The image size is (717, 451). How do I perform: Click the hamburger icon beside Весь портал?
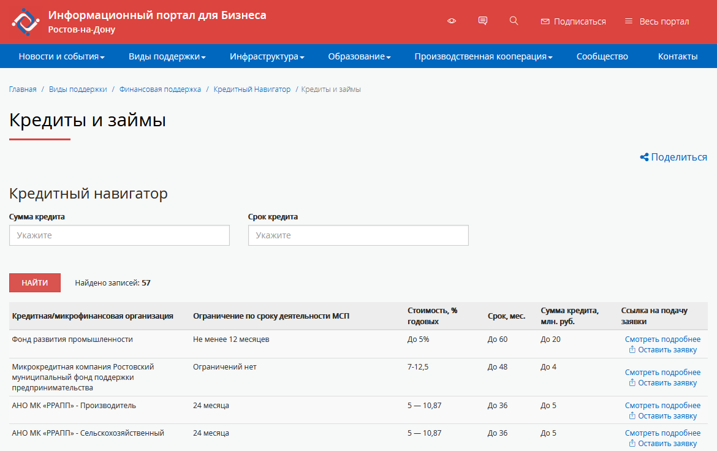[629, 21]
